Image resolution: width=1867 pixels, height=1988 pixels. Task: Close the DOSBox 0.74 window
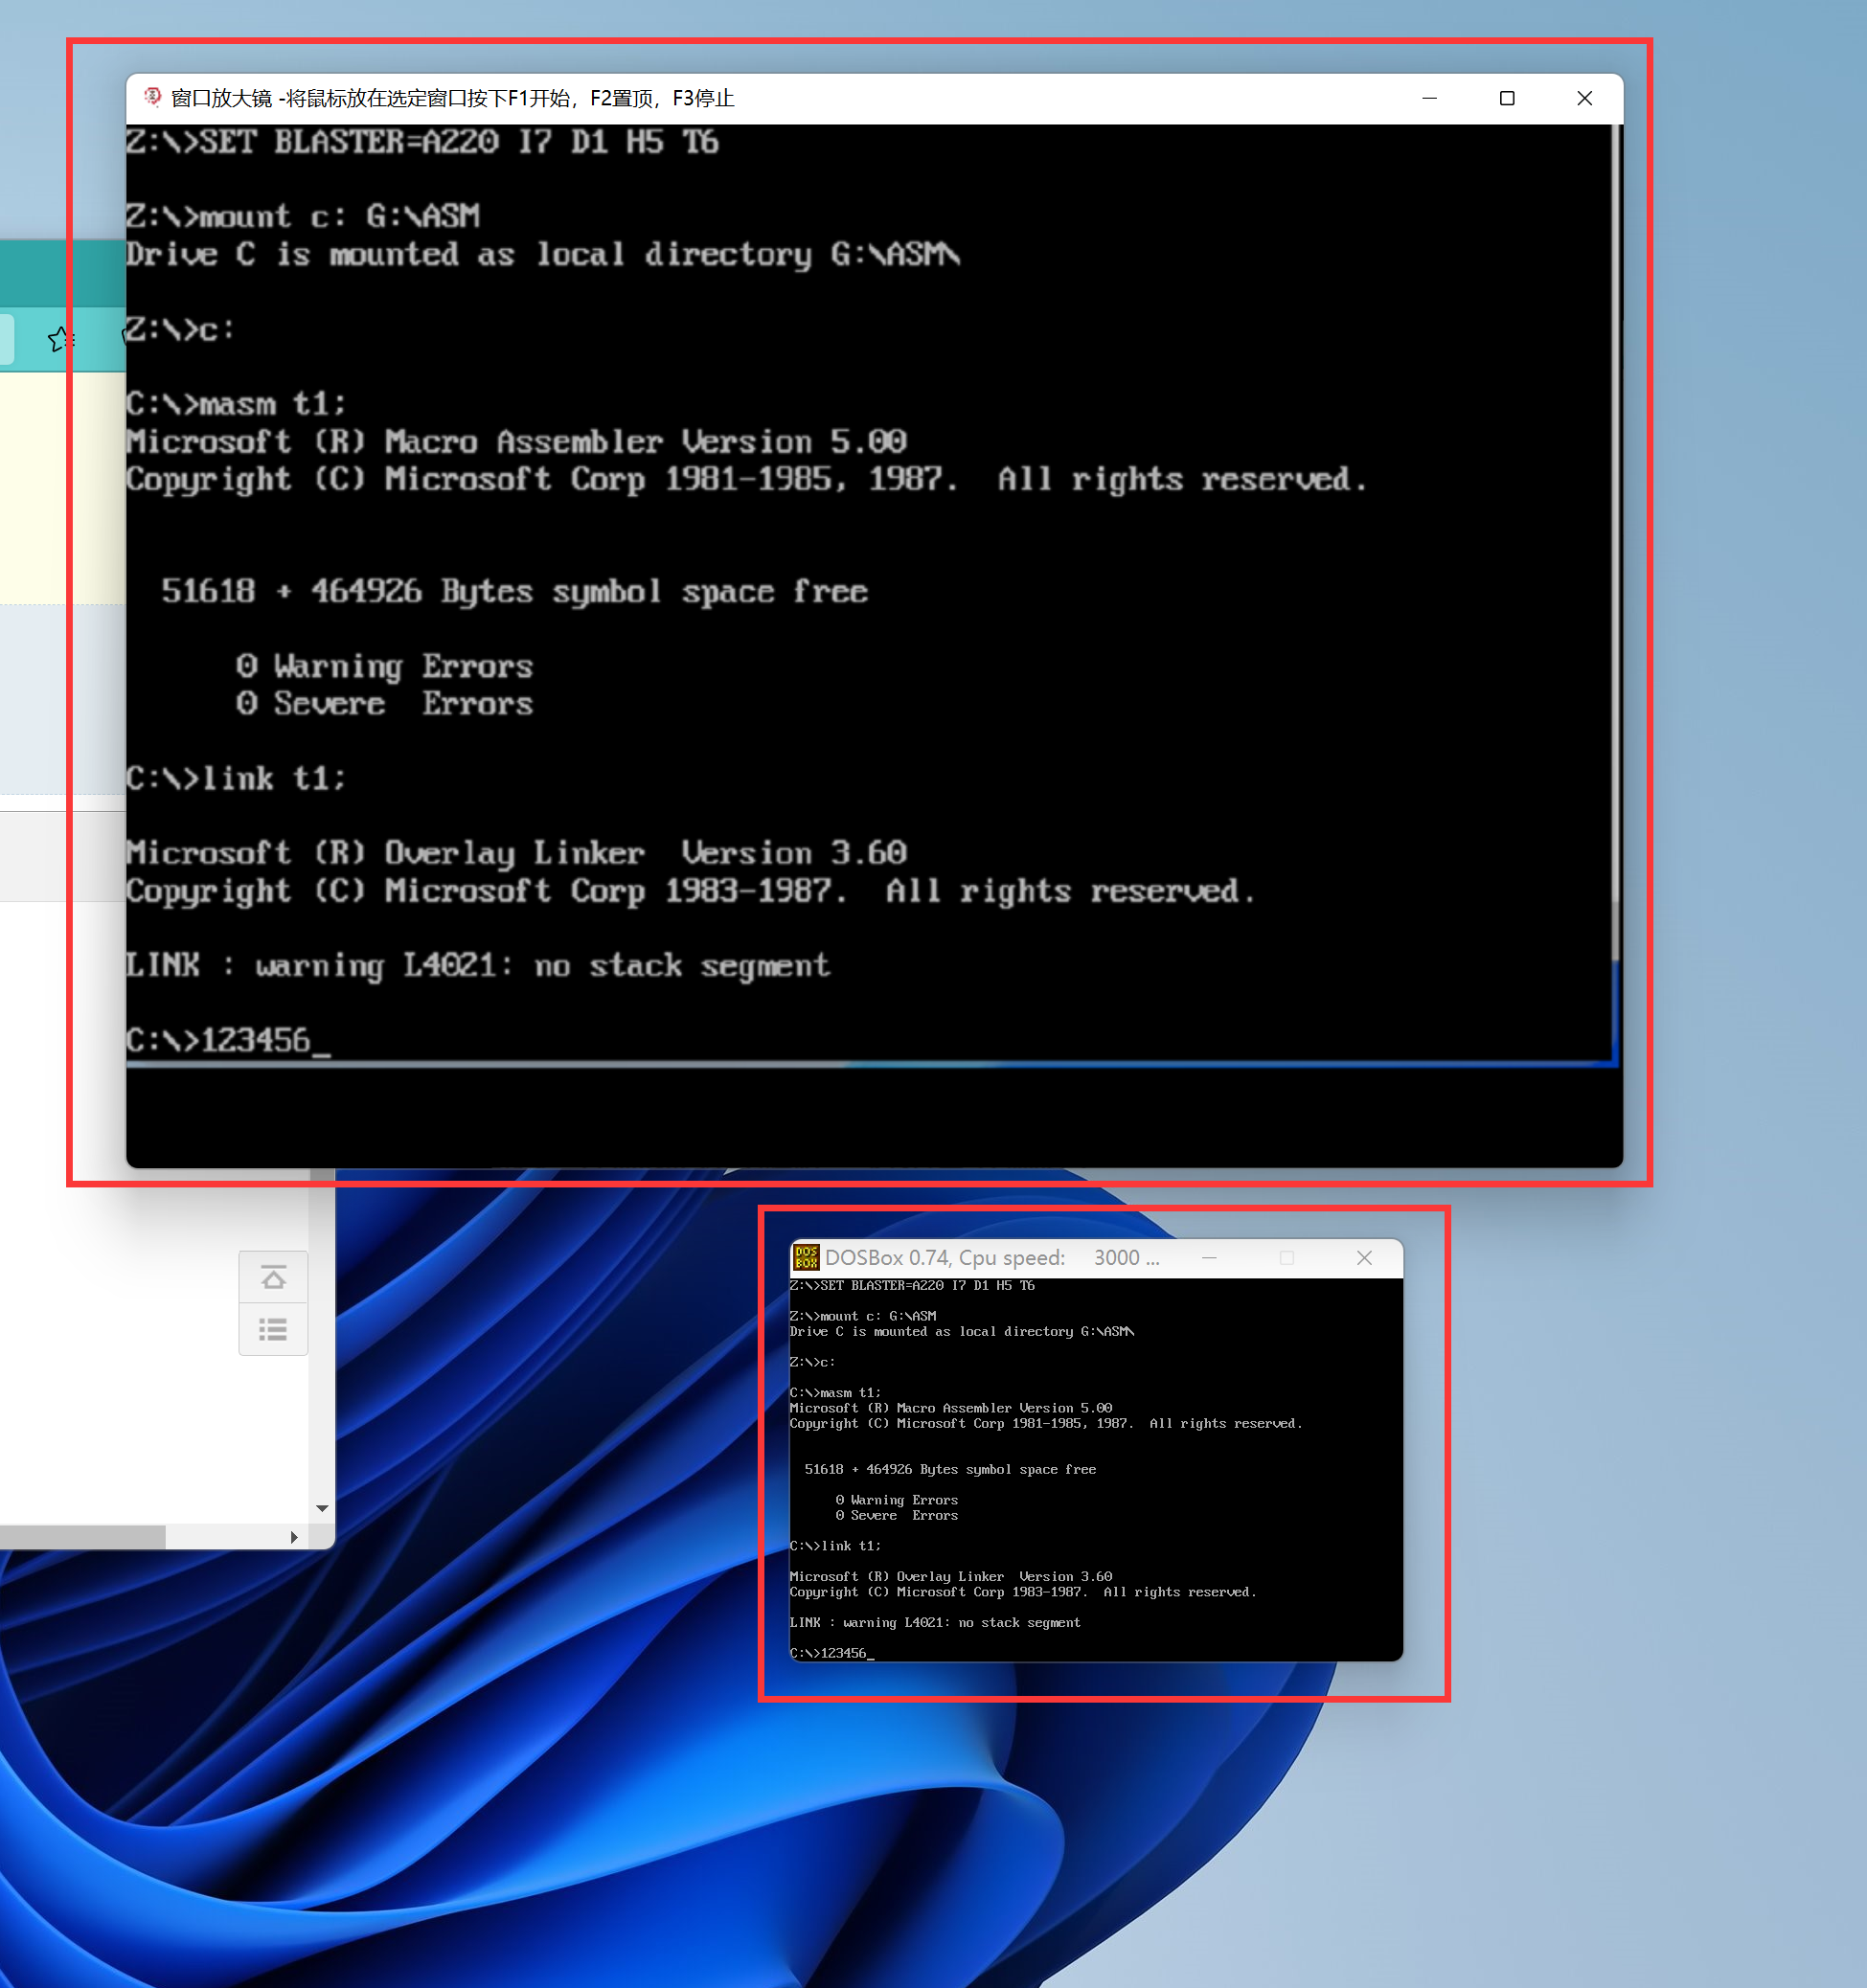click(x=1365, y=1258)
